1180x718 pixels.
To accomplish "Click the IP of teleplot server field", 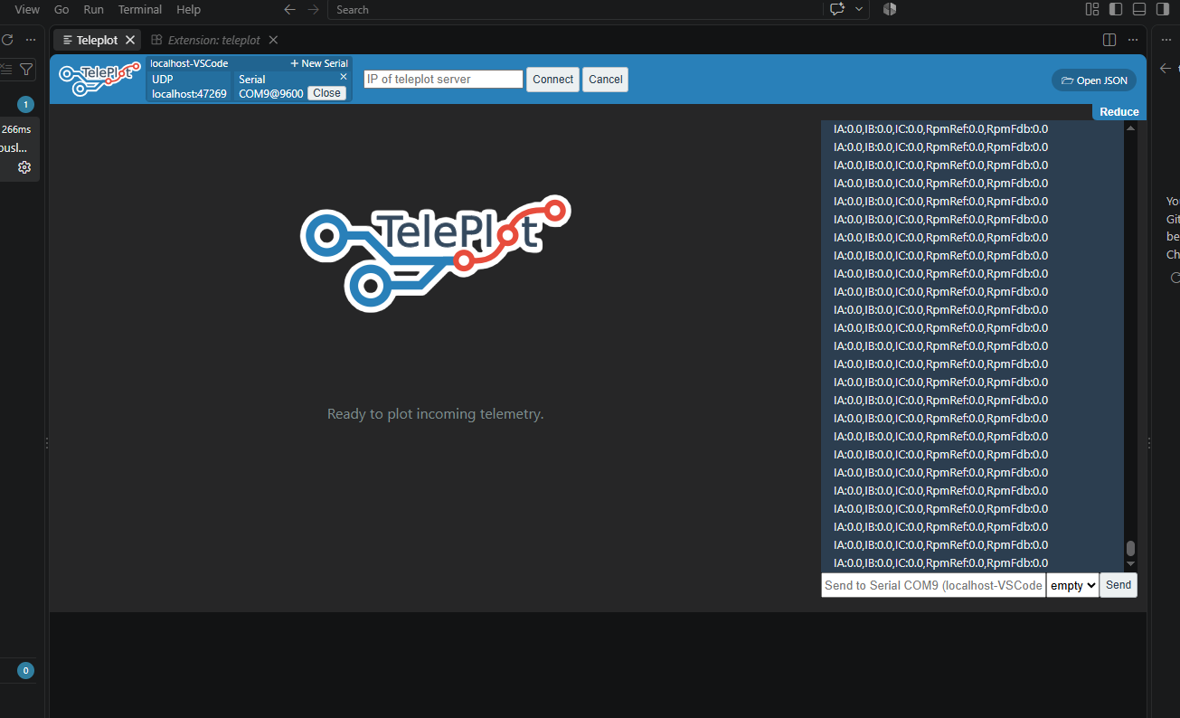I will pos(443,80).
